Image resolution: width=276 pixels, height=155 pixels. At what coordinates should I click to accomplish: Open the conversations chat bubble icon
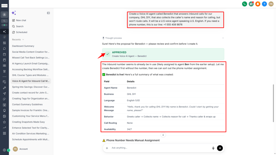pos(4,49)
